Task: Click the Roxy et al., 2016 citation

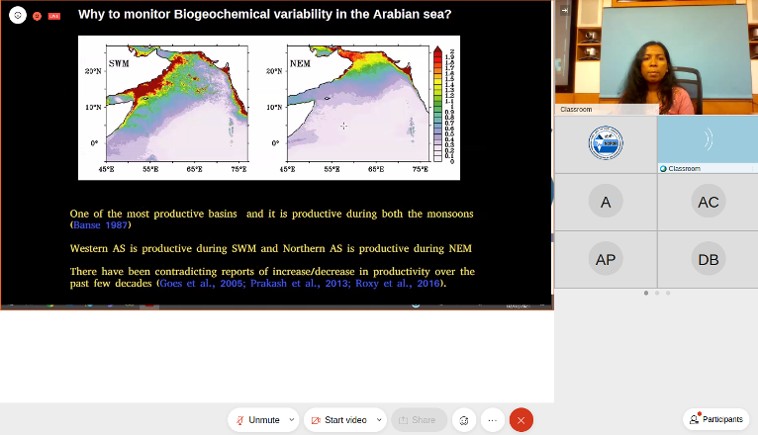Action: click(398, 284)
